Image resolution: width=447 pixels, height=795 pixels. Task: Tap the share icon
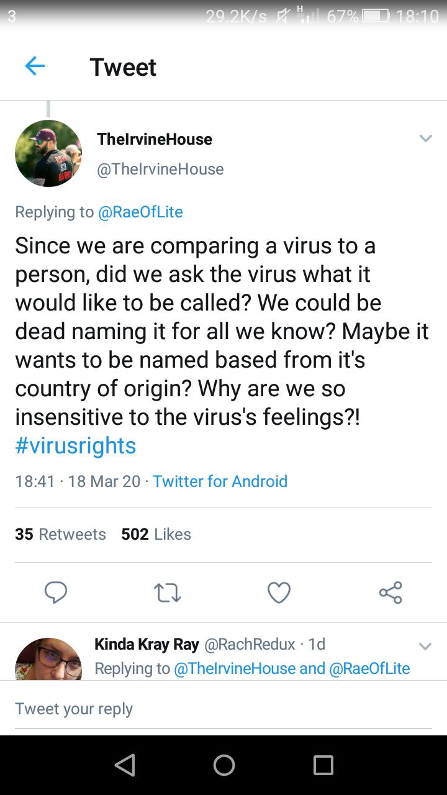391,593
